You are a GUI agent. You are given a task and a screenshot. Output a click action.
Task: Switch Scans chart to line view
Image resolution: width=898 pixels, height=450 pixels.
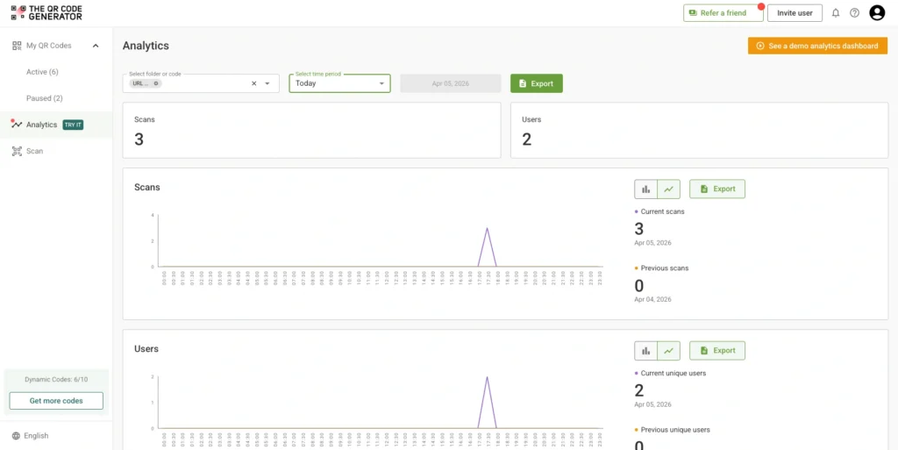click(668, 189)
